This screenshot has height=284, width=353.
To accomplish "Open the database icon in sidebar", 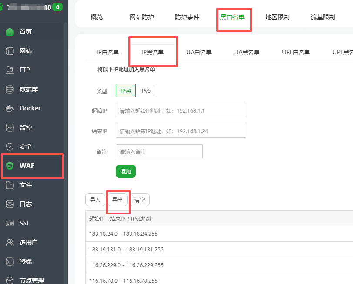I will pos(10,89).
